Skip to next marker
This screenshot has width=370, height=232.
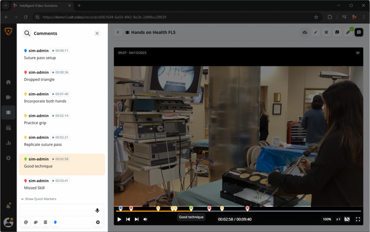[x=136, y=219]
